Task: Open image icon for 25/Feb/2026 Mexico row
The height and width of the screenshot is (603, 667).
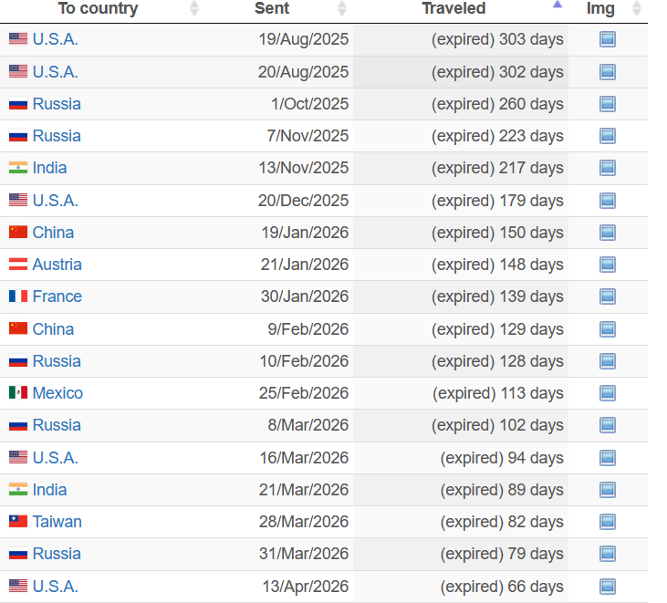Action: 607,393
